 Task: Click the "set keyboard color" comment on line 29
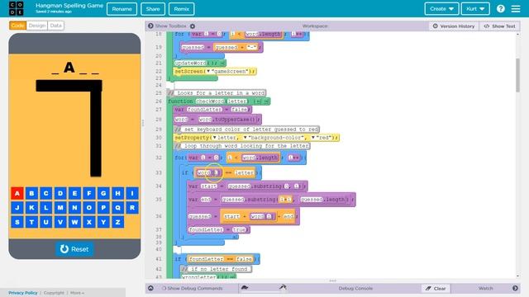pos(246,130)
